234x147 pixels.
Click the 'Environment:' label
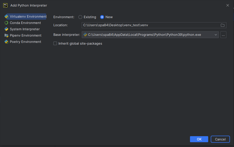[x=64, y=17]
